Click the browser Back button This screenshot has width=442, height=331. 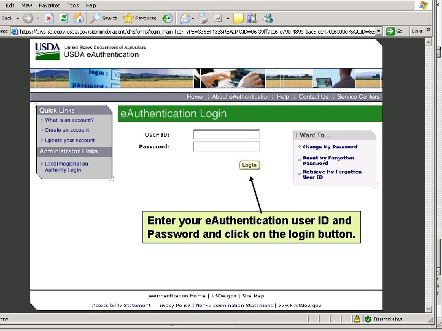[x=7, y=18]
